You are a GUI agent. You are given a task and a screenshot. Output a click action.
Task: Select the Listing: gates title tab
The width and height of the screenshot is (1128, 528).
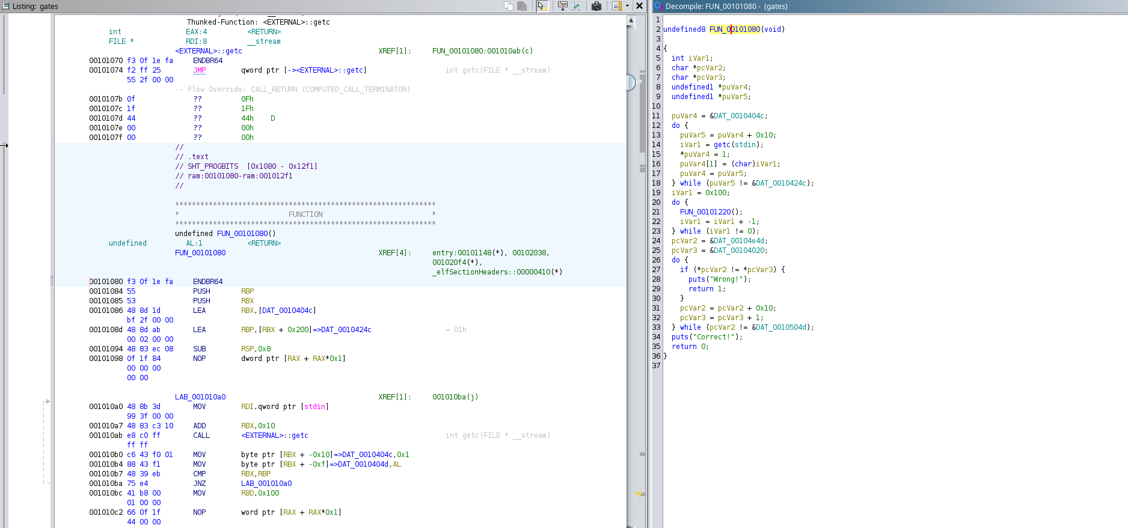[x=35, y=7]
